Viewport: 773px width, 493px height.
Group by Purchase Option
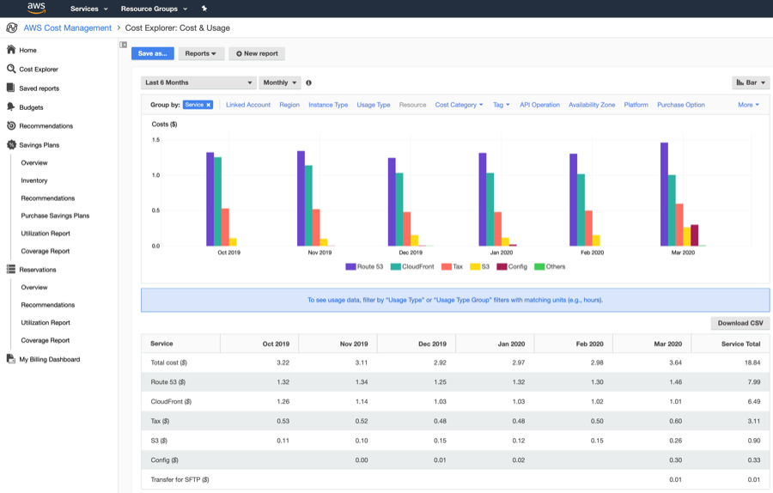[x=681, y=105]
